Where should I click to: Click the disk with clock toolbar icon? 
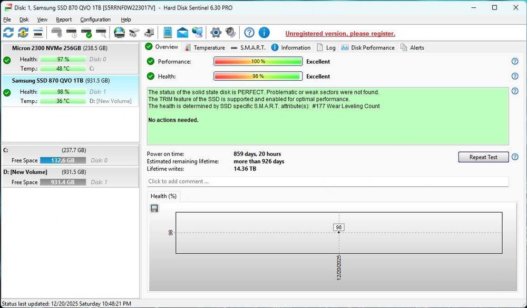coord(72,33)
